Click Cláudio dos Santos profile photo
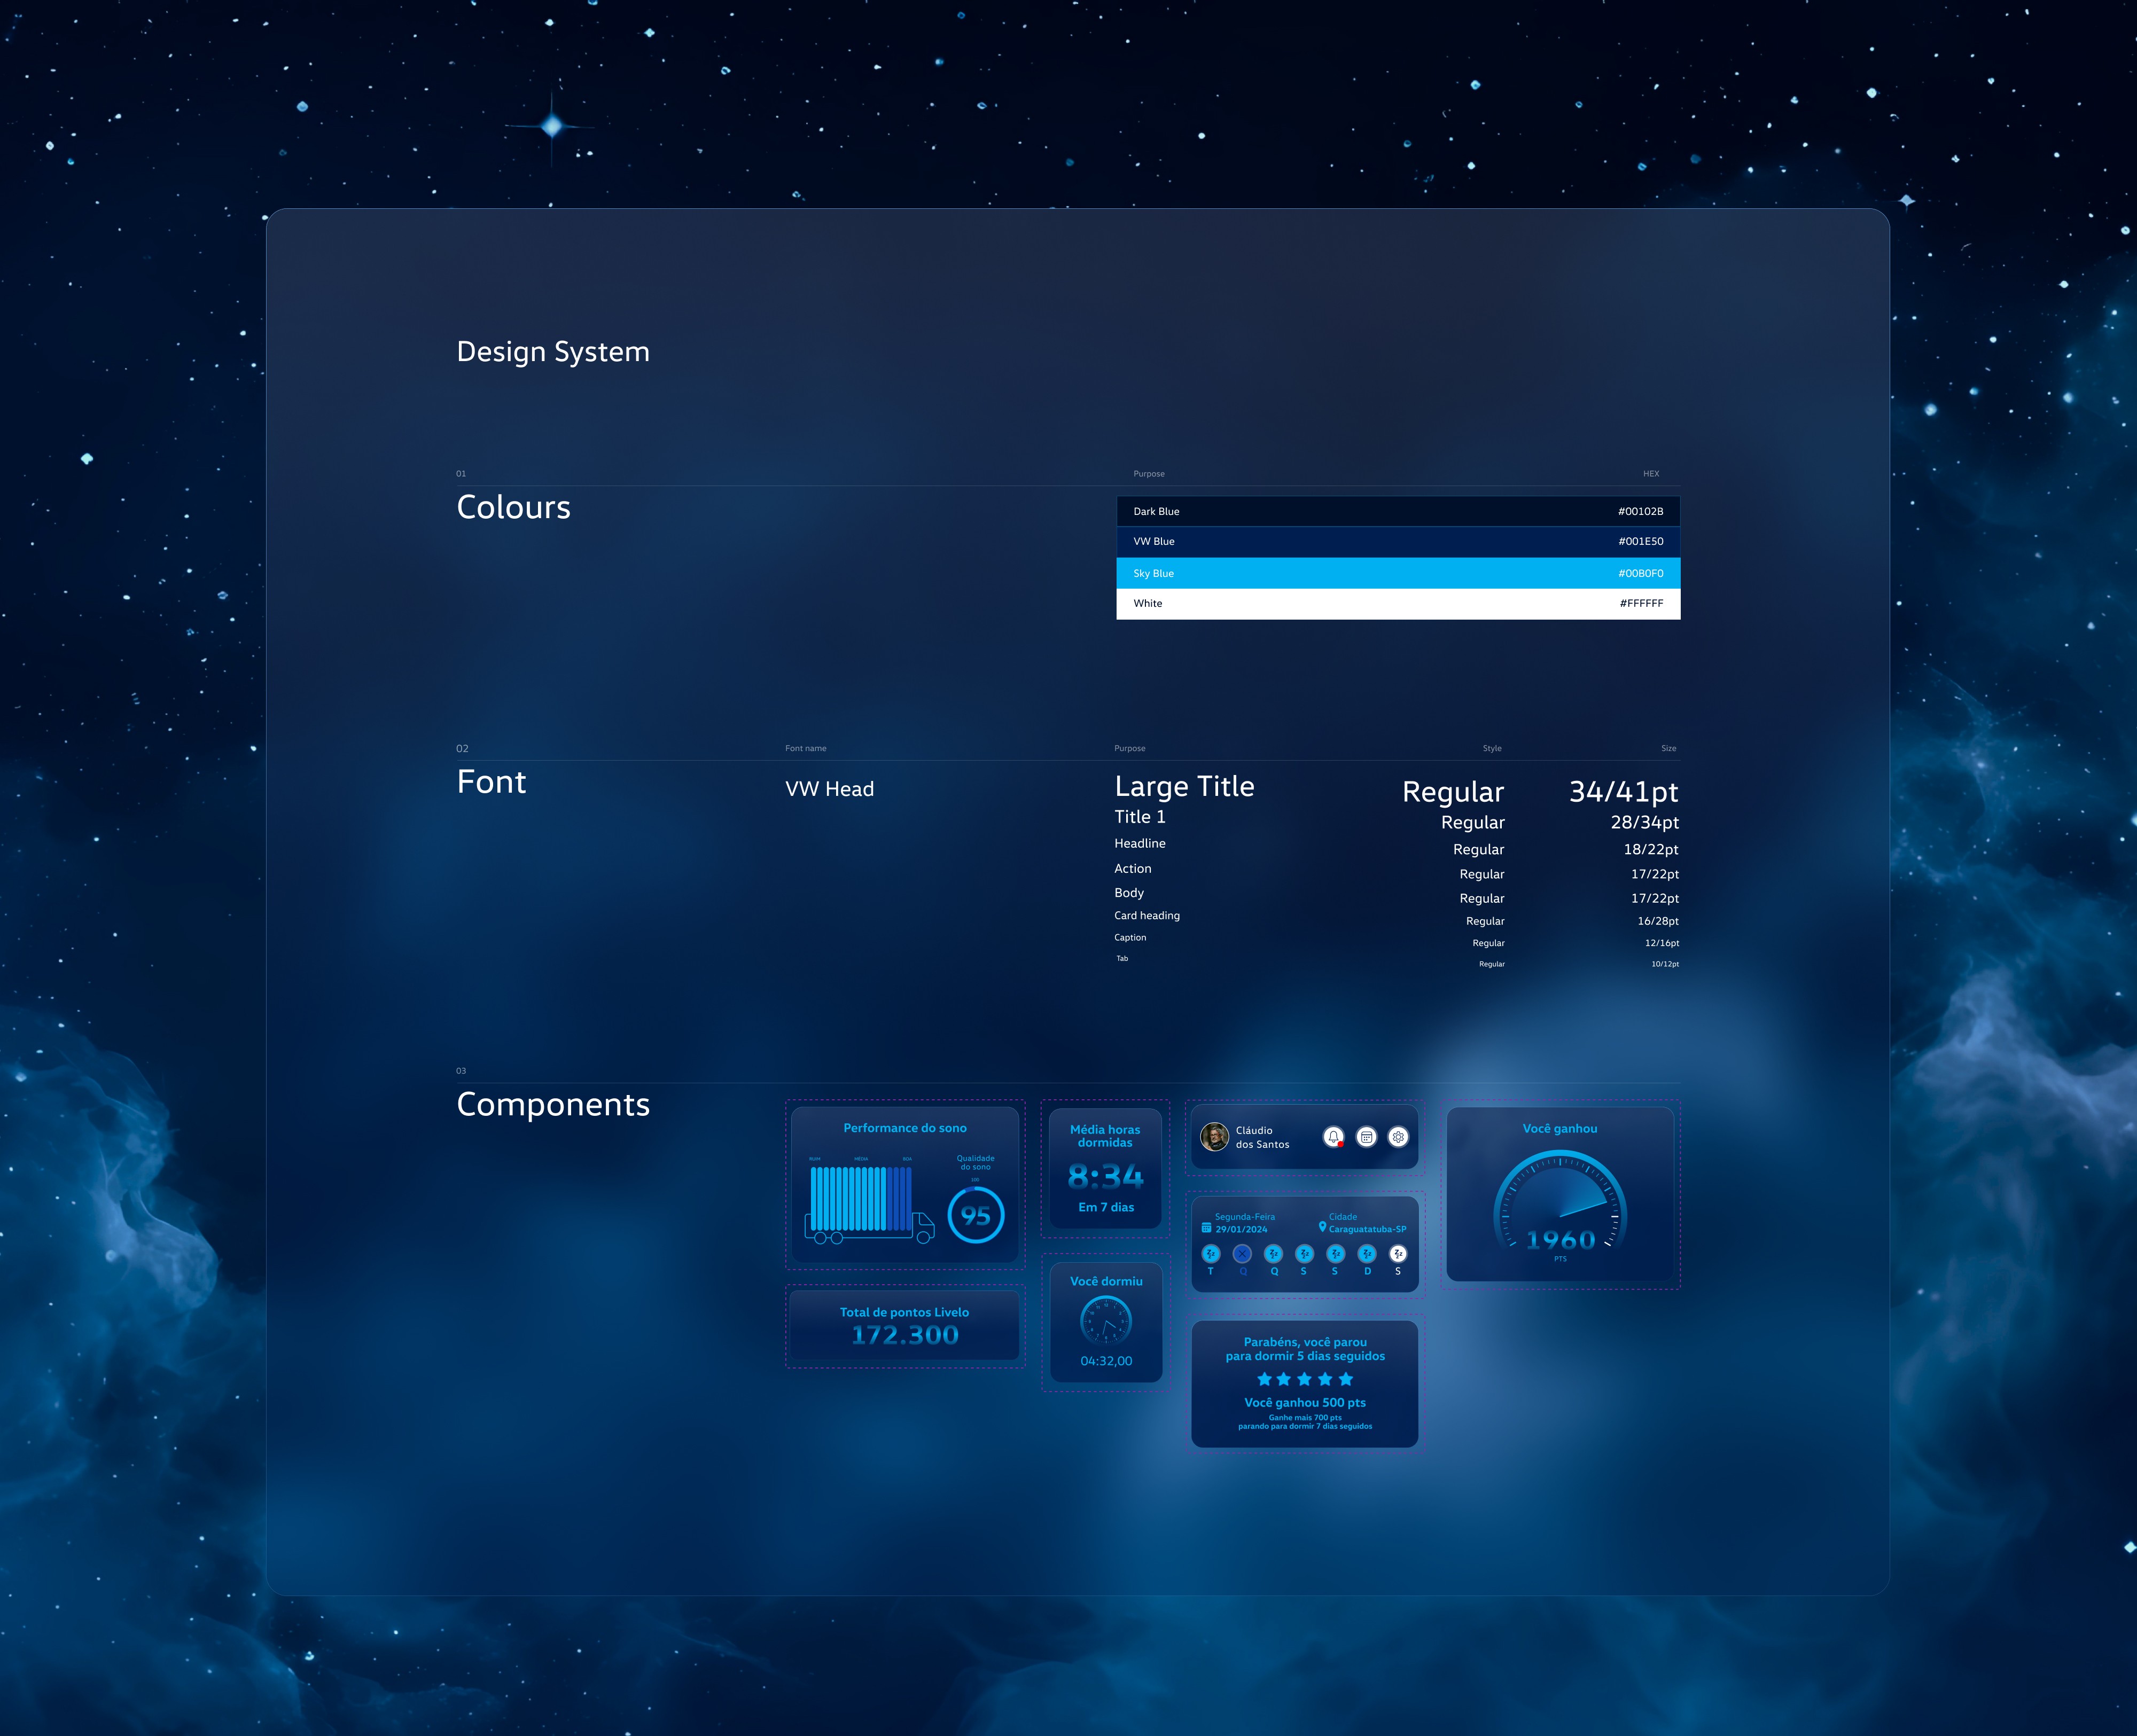Viewport: 2137px width, 1736px height. pos(1216,1137)
